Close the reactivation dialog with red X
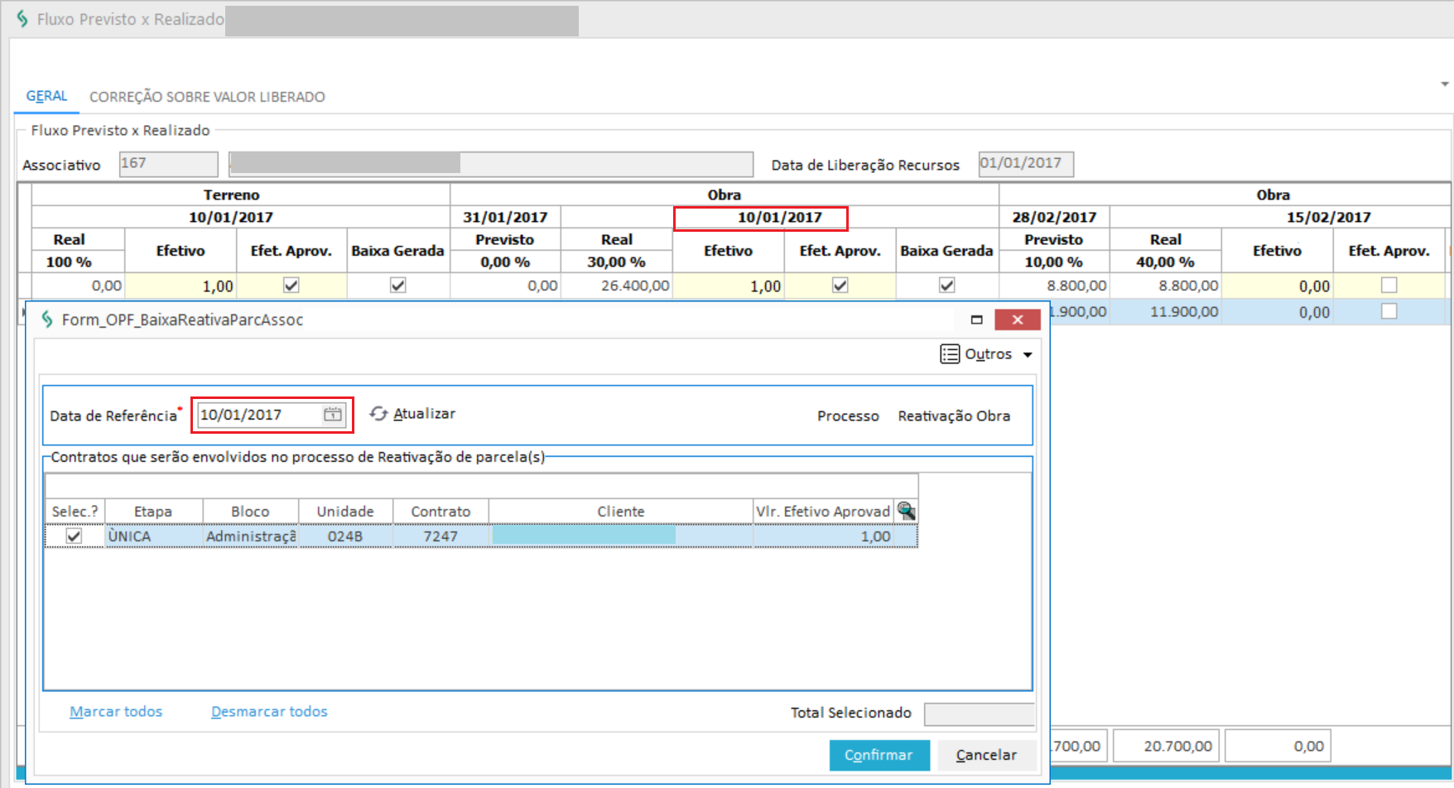Viewport: 1454px width, 788px height. click(x=1018, y=320)
